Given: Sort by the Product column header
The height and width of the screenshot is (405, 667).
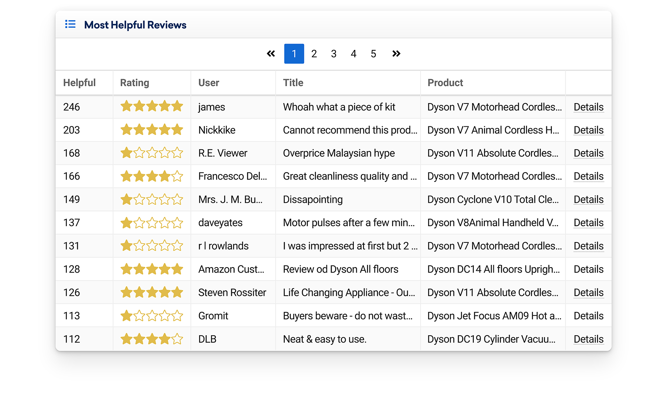Looking at the screenshot, I should [445, 82].
